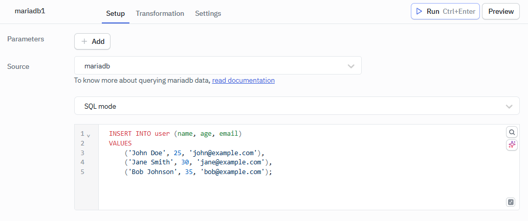Expand the editor using the bottom-right icon

pos(511,202)
